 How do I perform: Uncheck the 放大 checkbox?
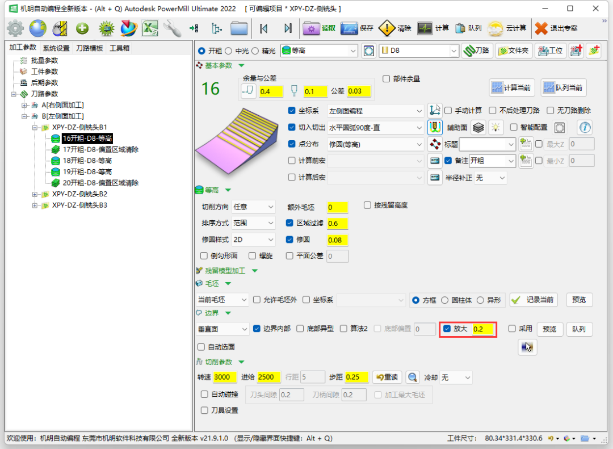pos(447,329)
